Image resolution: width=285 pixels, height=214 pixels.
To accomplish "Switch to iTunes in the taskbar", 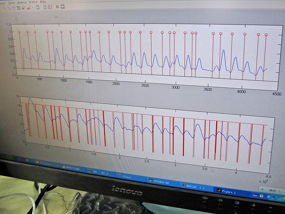I will click(x=130, y=176).
